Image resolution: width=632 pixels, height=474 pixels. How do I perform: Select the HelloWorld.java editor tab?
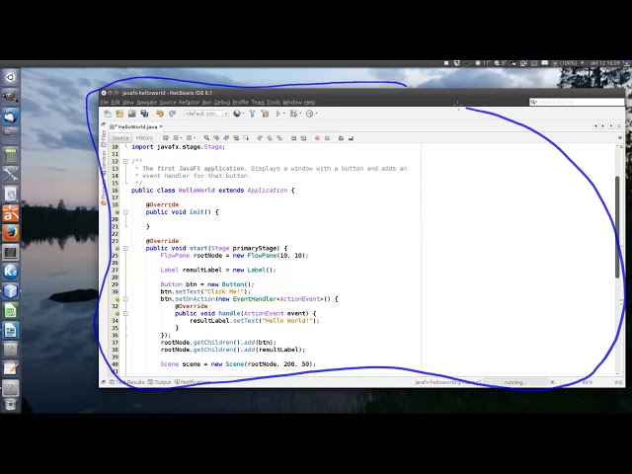click(136, 126)
